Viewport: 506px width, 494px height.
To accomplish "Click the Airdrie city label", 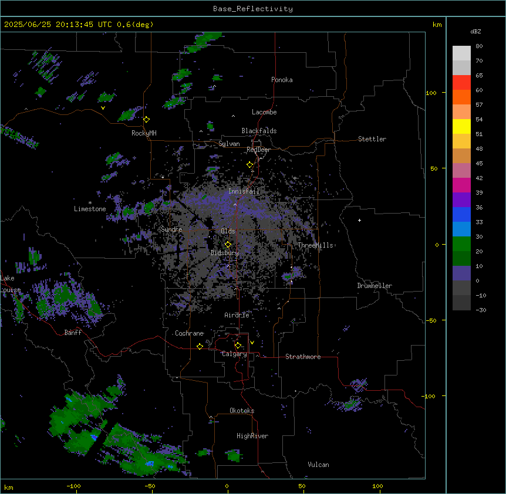I will point(237,315).
